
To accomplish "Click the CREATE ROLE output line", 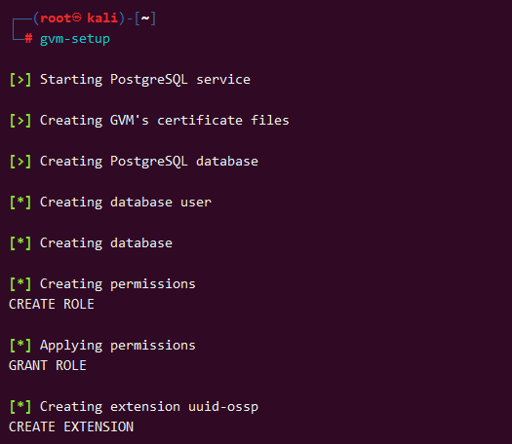I will pyautogui.click(x=52, y=305).
